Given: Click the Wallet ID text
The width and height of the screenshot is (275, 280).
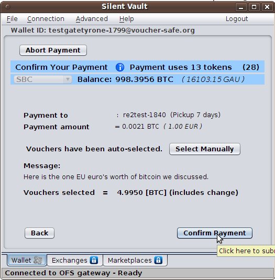Looking at the screenshot, I should point(103,30).
